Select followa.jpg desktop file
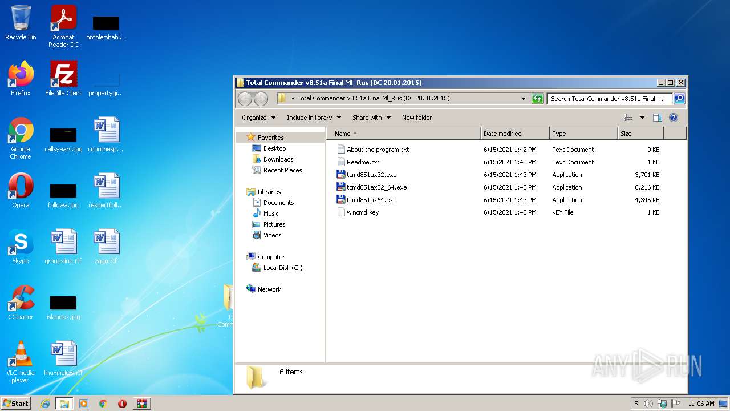730x411 pixels. pyautogui.click(x=63, y=196)
